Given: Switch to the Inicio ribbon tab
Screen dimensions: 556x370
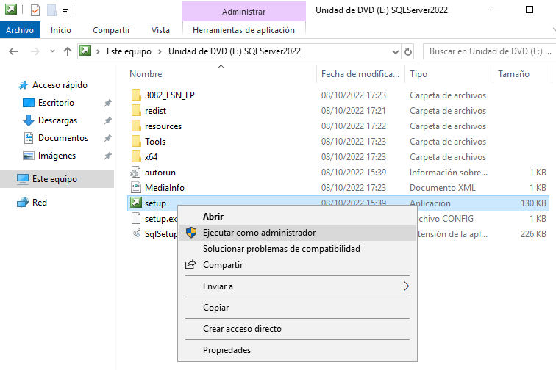Looking at the screenshot, I should [x=60, y=30].
